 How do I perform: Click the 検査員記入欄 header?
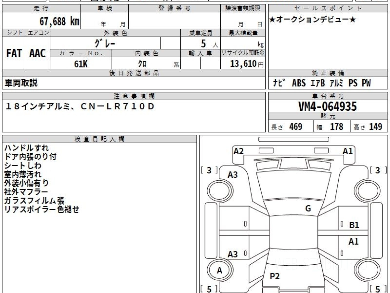click(x=99, y=139)
